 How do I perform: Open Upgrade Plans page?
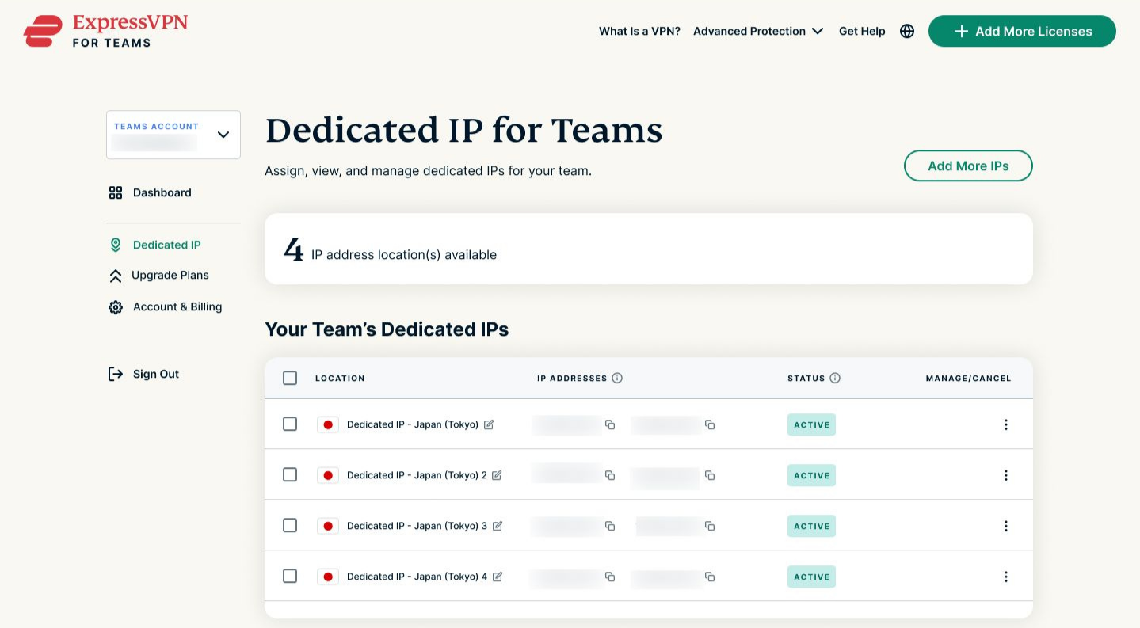click(170, 276)
